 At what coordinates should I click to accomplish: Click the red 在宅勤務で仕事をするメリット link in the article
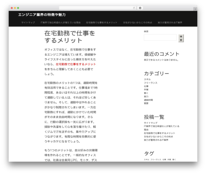point(76,64)
